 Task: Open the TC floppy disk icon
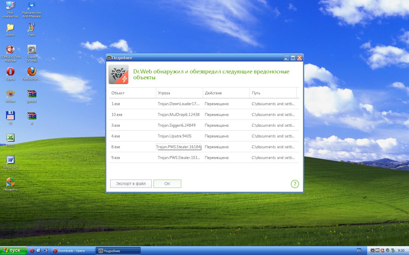[10, 118]
